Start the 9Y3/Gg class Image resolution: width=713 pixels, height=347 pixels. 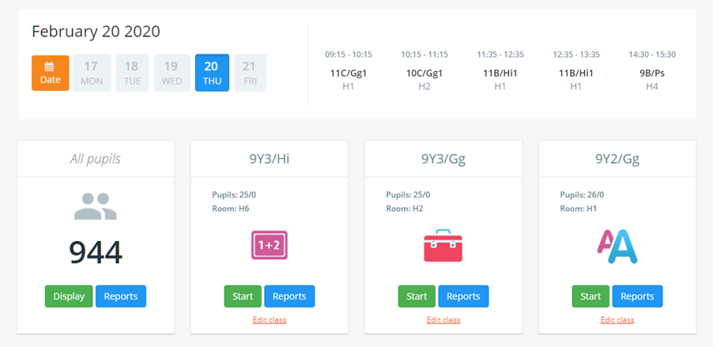pos(417,296)
